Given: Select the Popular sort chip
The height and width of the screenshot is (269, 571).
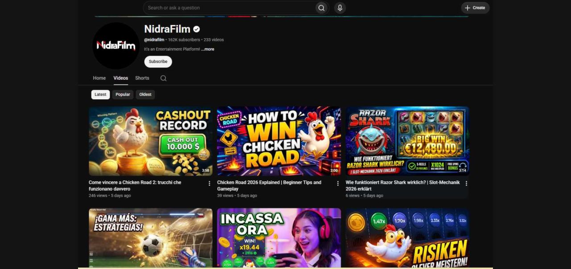Looking at the screenshot, I should click(123, 94).
